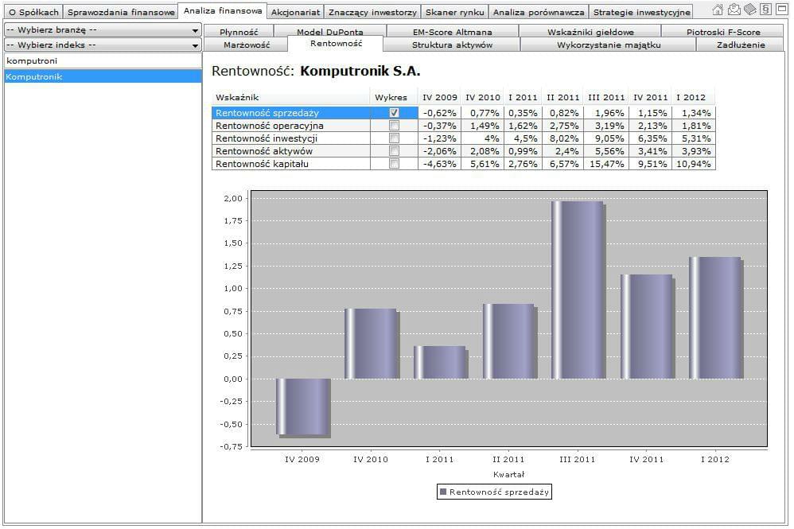Open the Strategie inwestycyjne tab

pyautogui.click(x=641, y=12)
